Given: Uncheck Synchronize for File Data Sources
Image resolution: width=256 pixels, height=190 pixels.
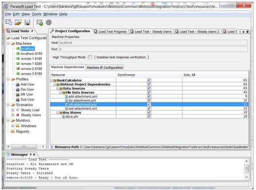Looking at the screenshot, I should pyautogui.click(x=149, y=92).
